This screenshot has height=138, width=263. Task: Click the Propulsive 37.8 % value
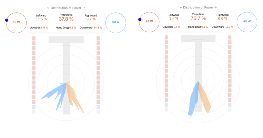66,19
